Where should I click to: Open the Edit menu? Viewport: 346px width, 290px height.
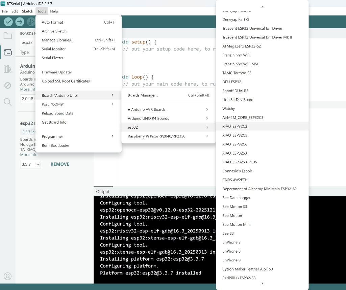(15, 11)
